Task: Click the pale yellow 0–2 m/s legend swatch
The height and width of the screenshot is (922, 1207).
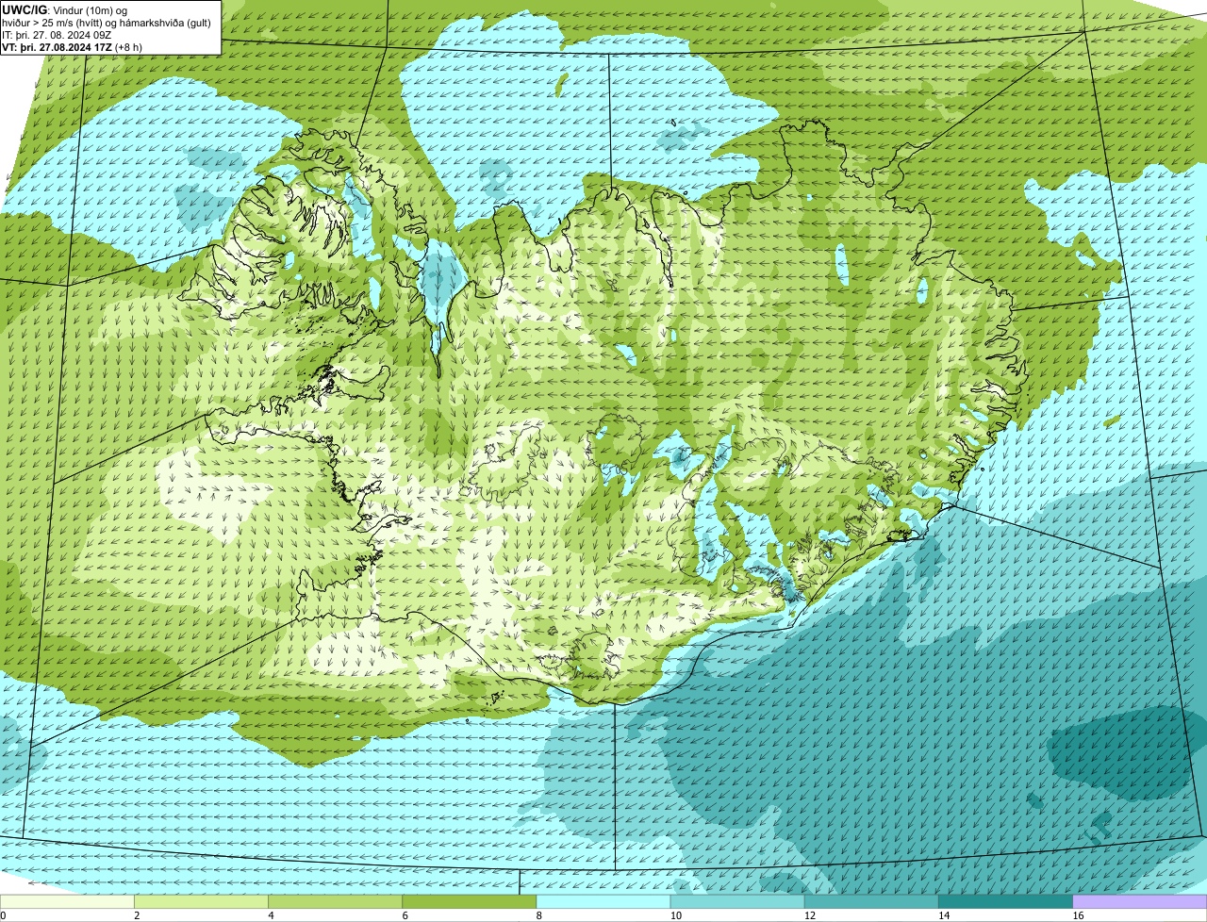Action: [x=67, y=901]
